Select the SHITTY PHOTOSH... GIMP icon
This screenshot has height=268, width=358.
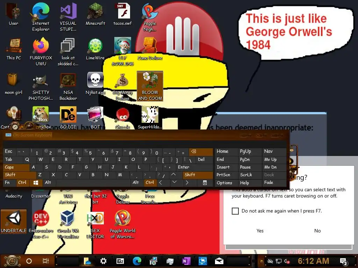(x=41, y=87)
